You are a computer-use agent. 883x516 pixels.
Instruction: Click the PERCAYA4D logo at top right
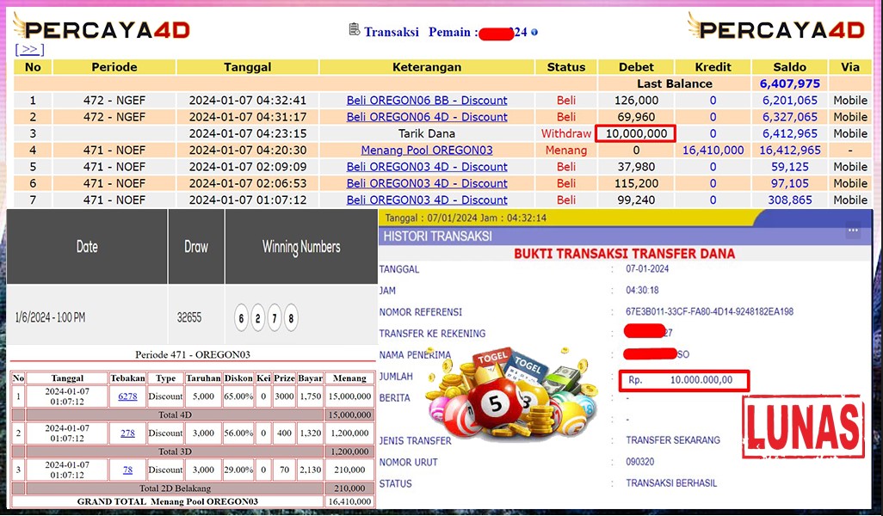[x=776, y=28]
